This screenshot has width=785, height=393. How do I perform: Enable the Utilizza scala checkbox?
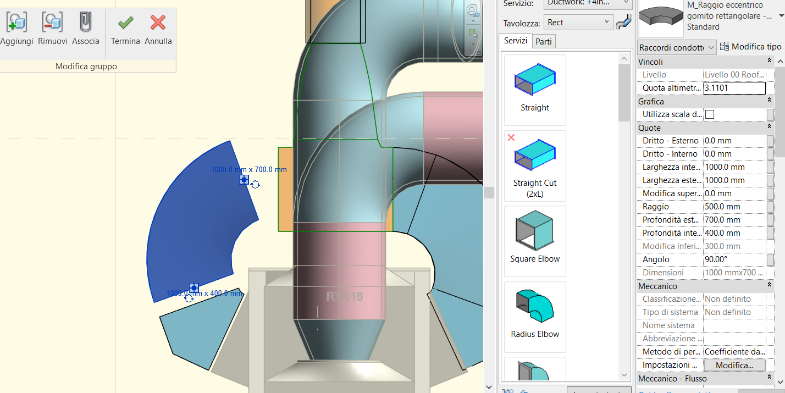[709, 114]
